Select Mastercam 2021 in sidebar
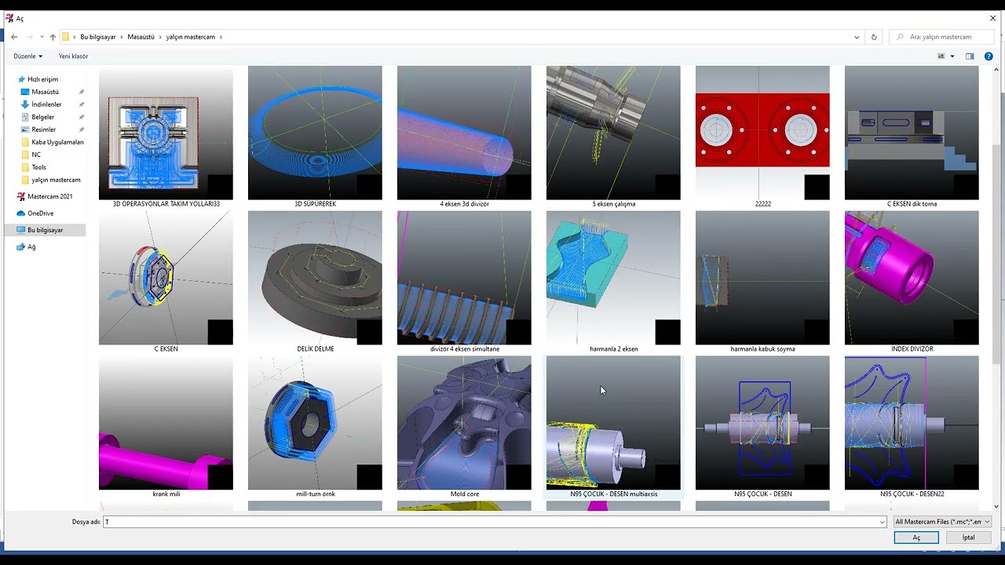The image size is (1005, 565). pos(49,196)
